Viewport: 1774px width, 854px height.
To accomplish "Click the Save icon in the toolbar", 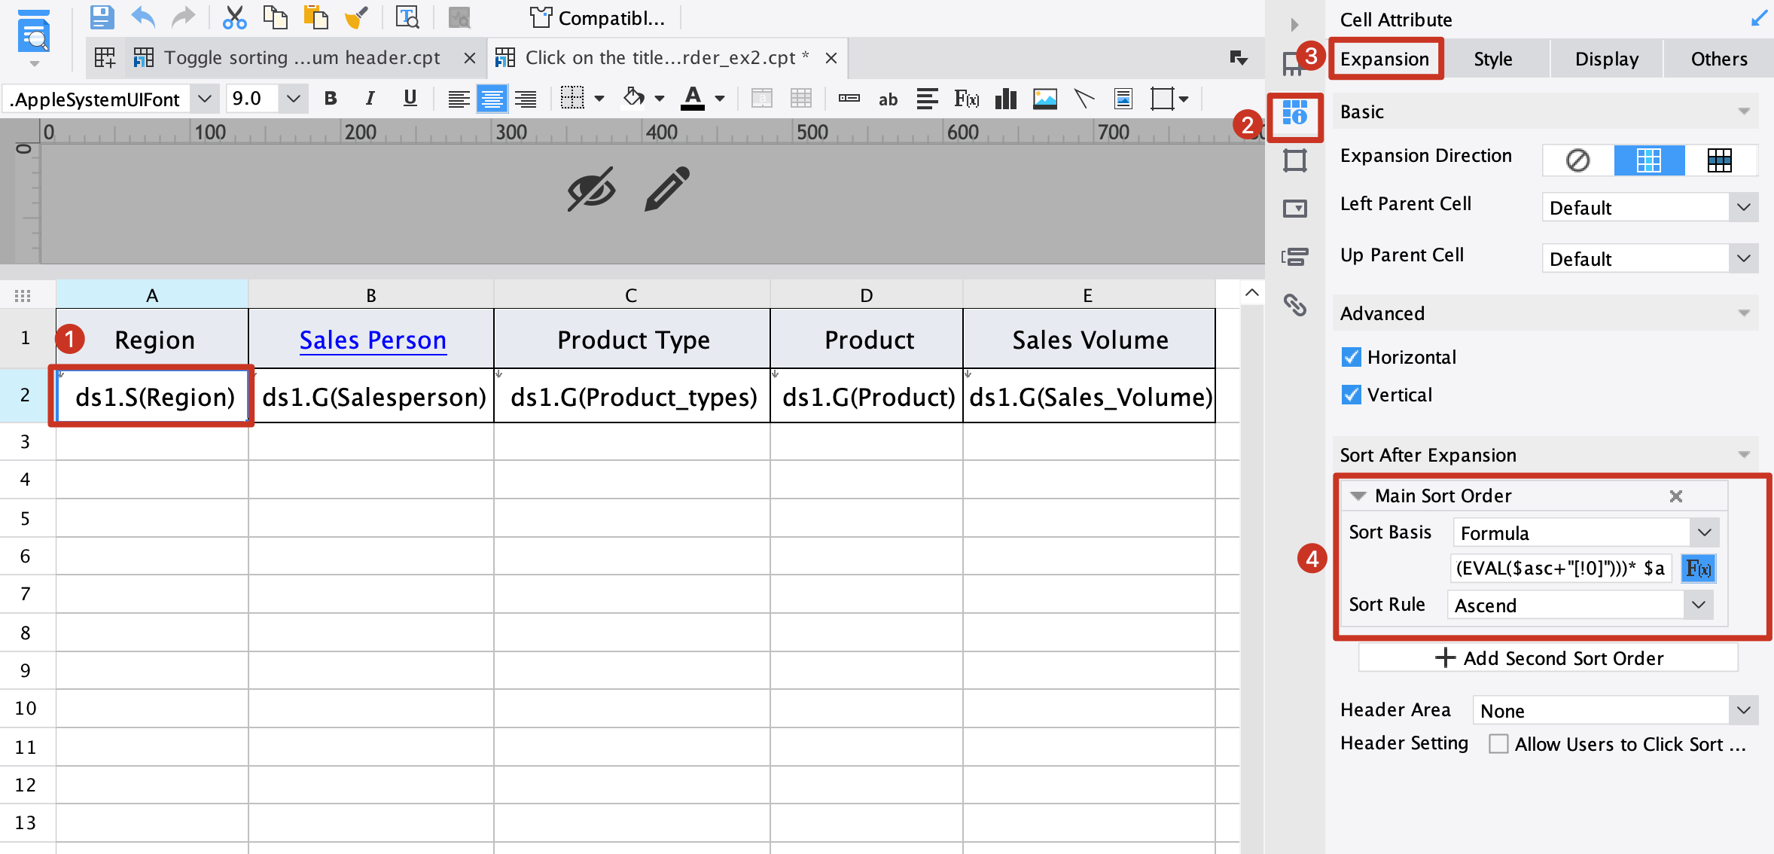I will [102, 17].
